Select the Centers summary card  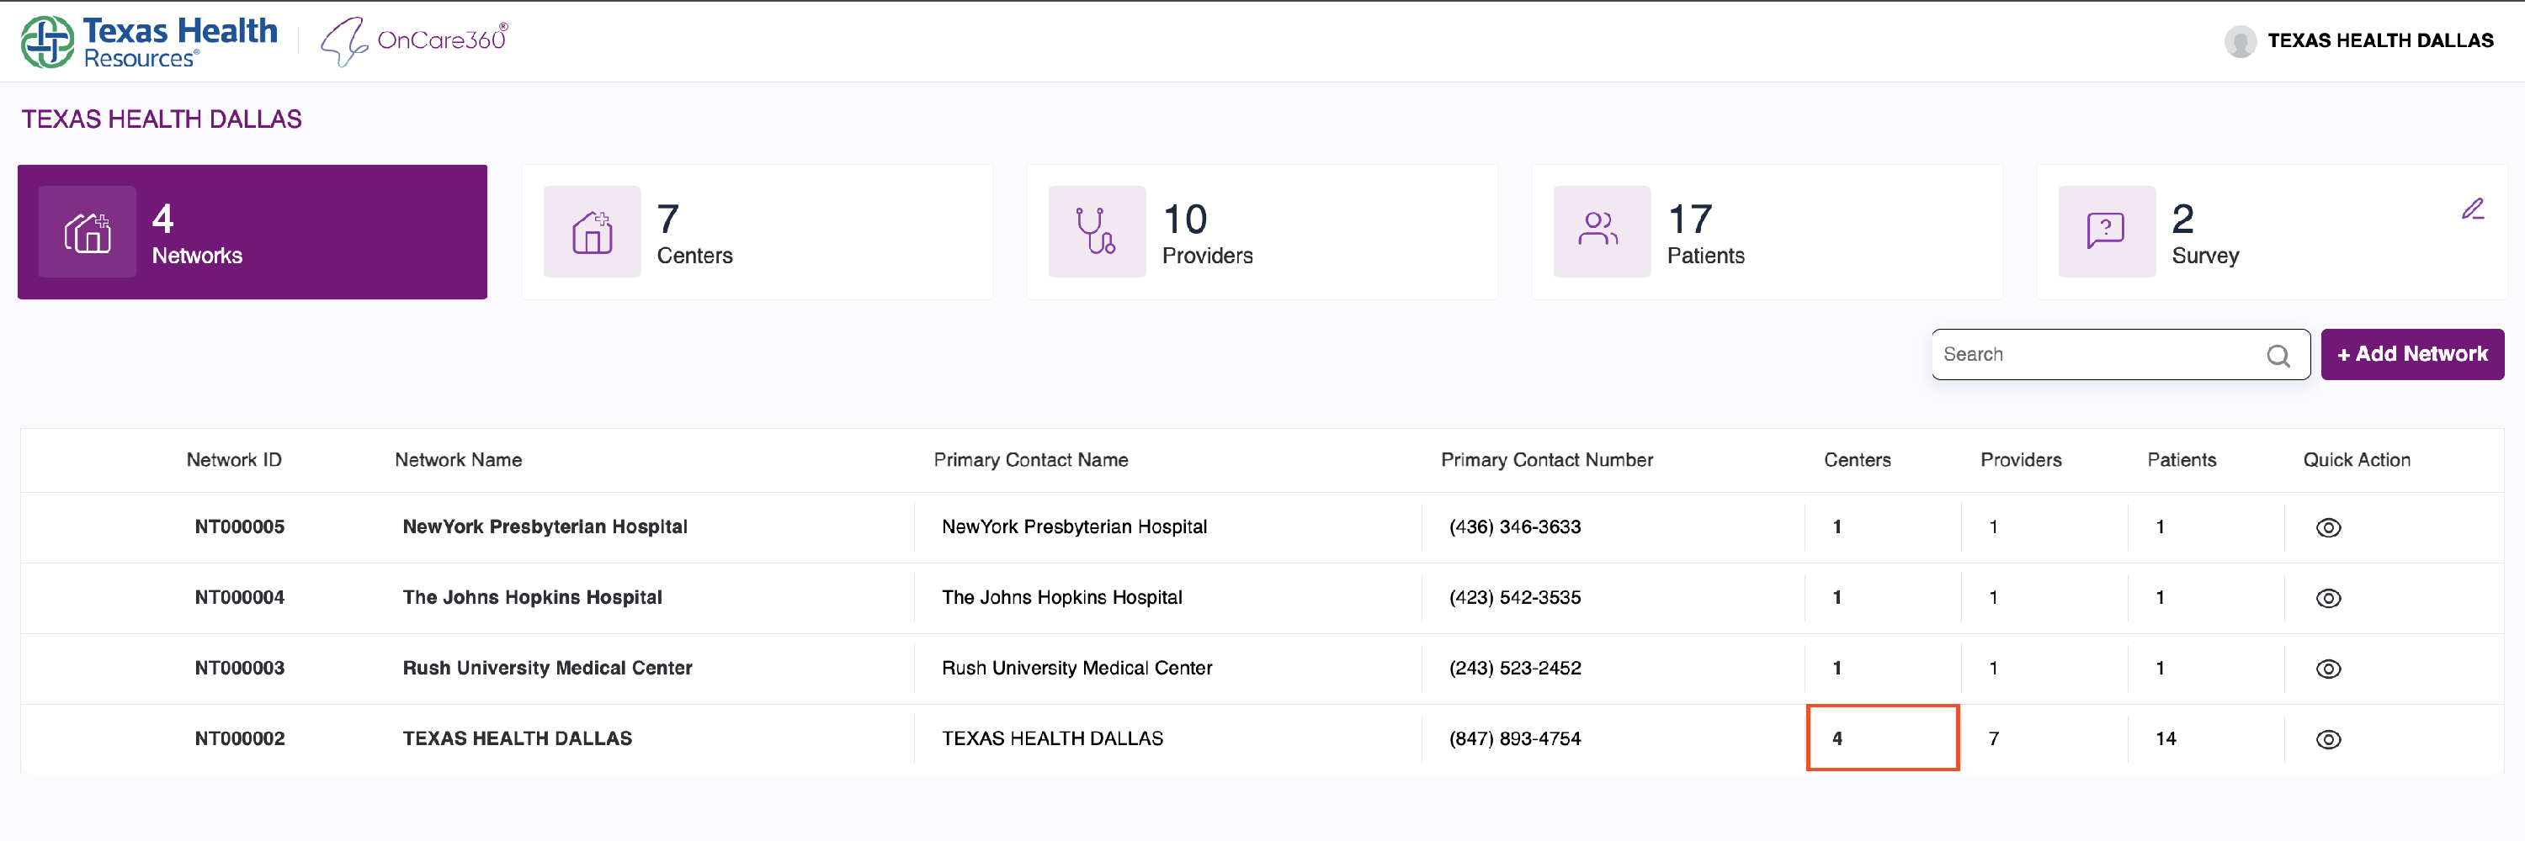pos(757,232)
